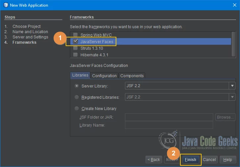This screenshot has height=167, width=240.
Task: Cancel the wizard
Action: (209, 159)
